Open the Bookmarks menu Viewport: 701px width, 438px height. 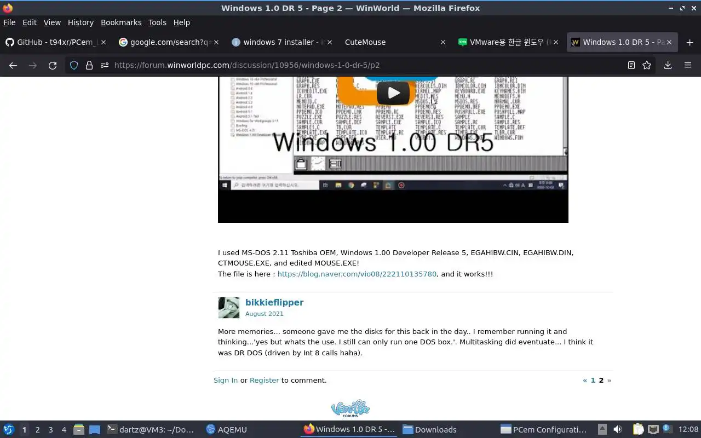pos(121,22)
